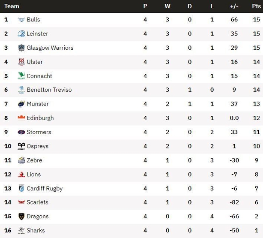
Task: Select the Cardiff Rugby crest
Action: 21,188
